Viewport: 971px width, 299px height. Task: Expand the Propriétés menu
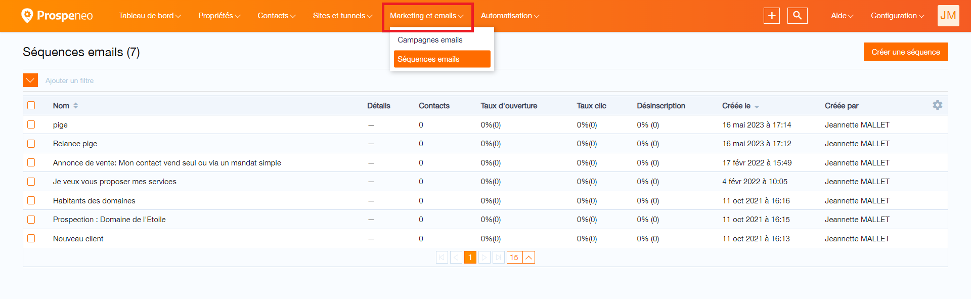click(219, 16)
